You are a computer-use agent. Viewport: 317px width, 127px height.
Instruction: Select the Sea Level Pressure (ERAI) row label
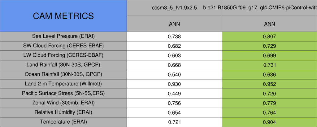tap(63, 36)
